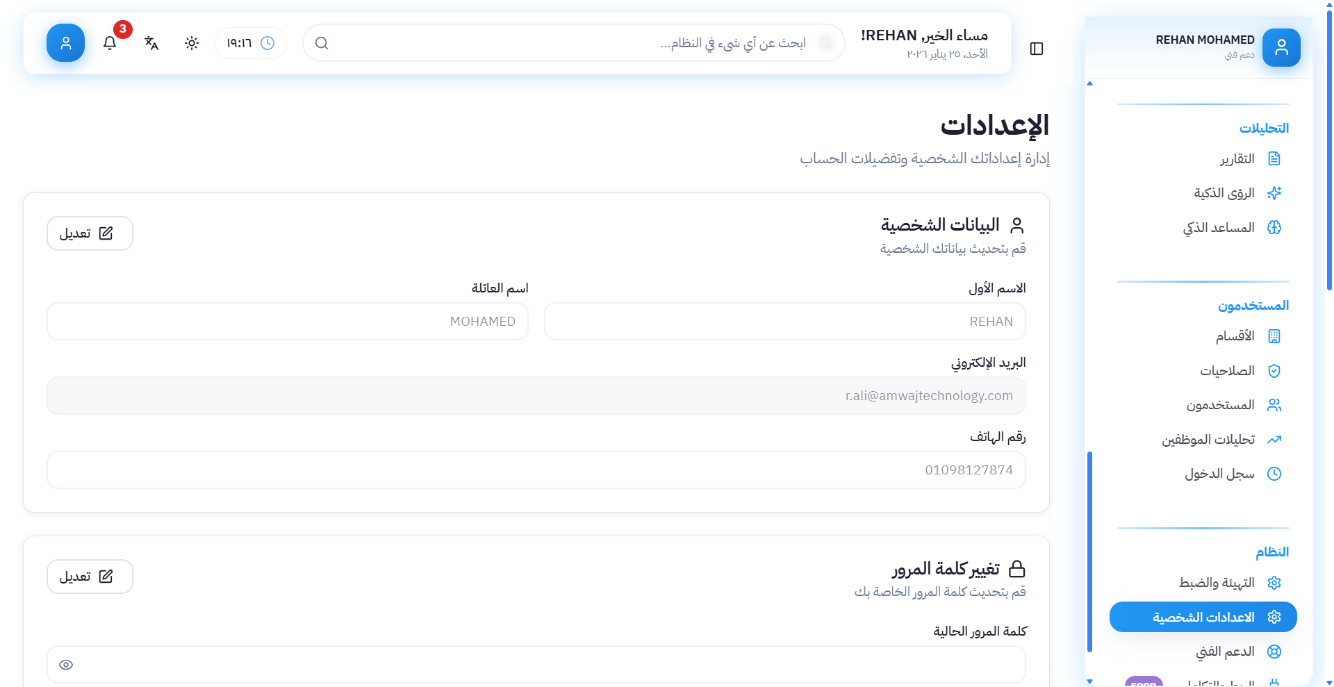This screenshot has width=1334, height=687.
Task: Go to الأقسام departments page
Action: pyautogui.click(x=1235, y=336)
